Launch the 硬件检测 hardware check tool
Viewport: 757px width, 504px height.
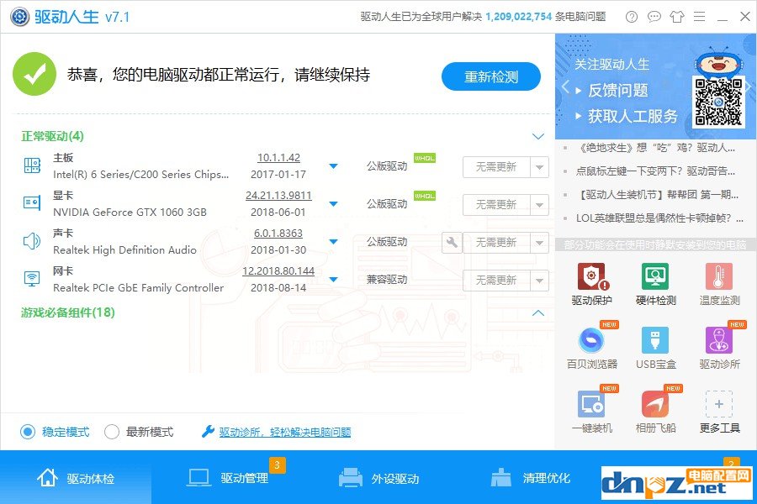point(655,277)
